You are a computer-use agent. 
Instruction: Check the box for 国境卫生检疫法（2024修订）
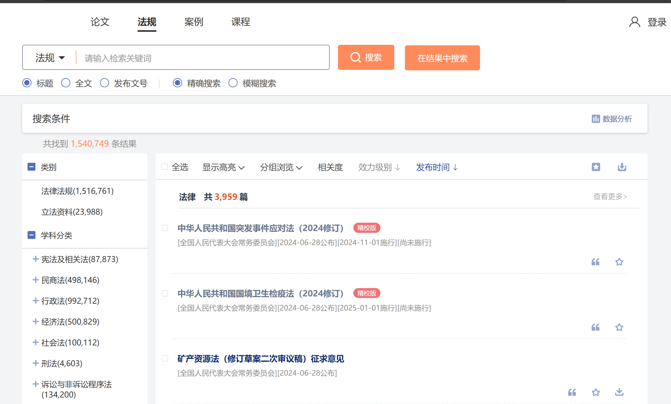click(x=165, y=293)
